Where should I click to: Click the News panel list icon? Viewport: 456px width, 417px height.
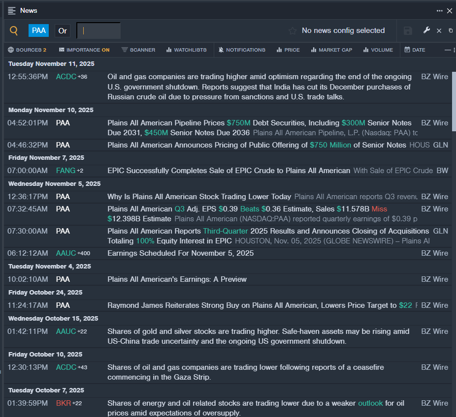coord(12,11)
